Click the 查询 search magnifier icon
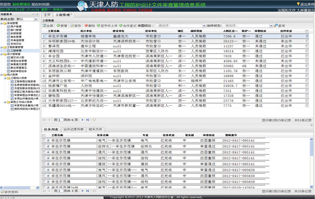The height and width of the screenshot is (199, 315). point(276,25)
